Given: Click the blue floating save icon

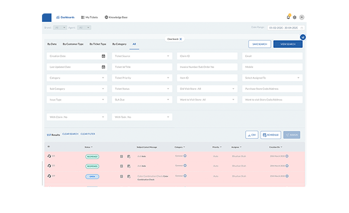Looking at the screenshot, I should point(303,37).
